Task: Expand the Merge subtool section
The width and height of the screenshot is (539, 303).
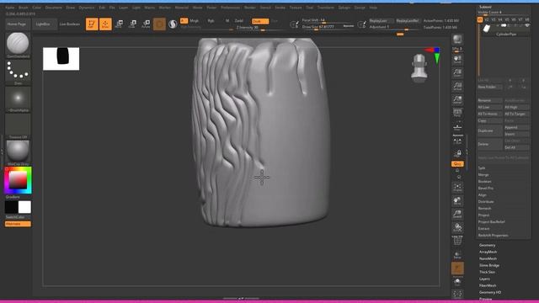Action: [x=483, y=175]
